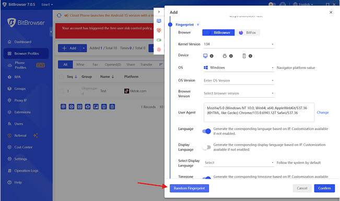Open the OS Version dropdown
The width and height of the screenshot is (340, 201).
coord(239,80)
